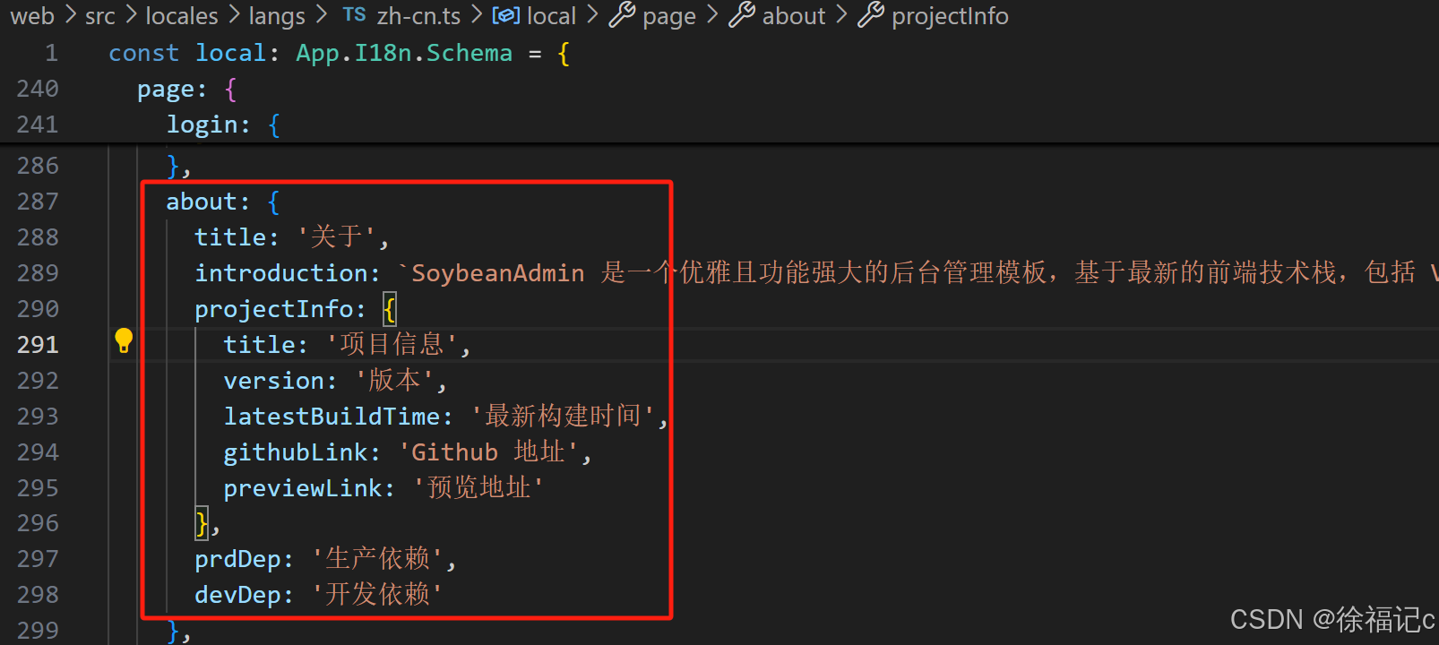This screenshot has height=645, width=1439.
Task: Click 'SoybeanAdmin' in the introduction string
Action: pyautogui.click(x=497, y=273)
